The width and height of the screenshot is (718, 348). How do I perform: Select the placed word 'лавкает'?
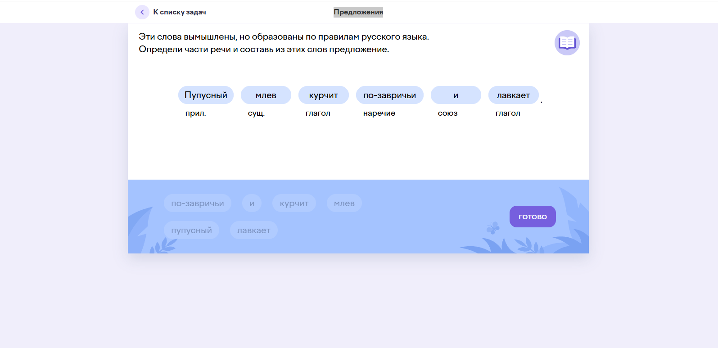coord(513,95)
